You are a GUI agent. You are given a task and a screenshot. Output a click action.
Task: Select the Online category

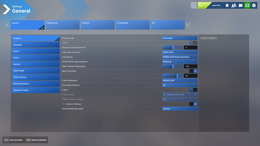tap(36, 58)
